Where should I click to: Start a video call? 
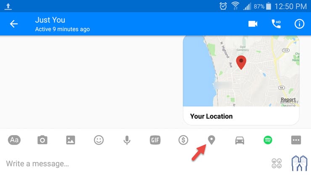coord(253,24)
